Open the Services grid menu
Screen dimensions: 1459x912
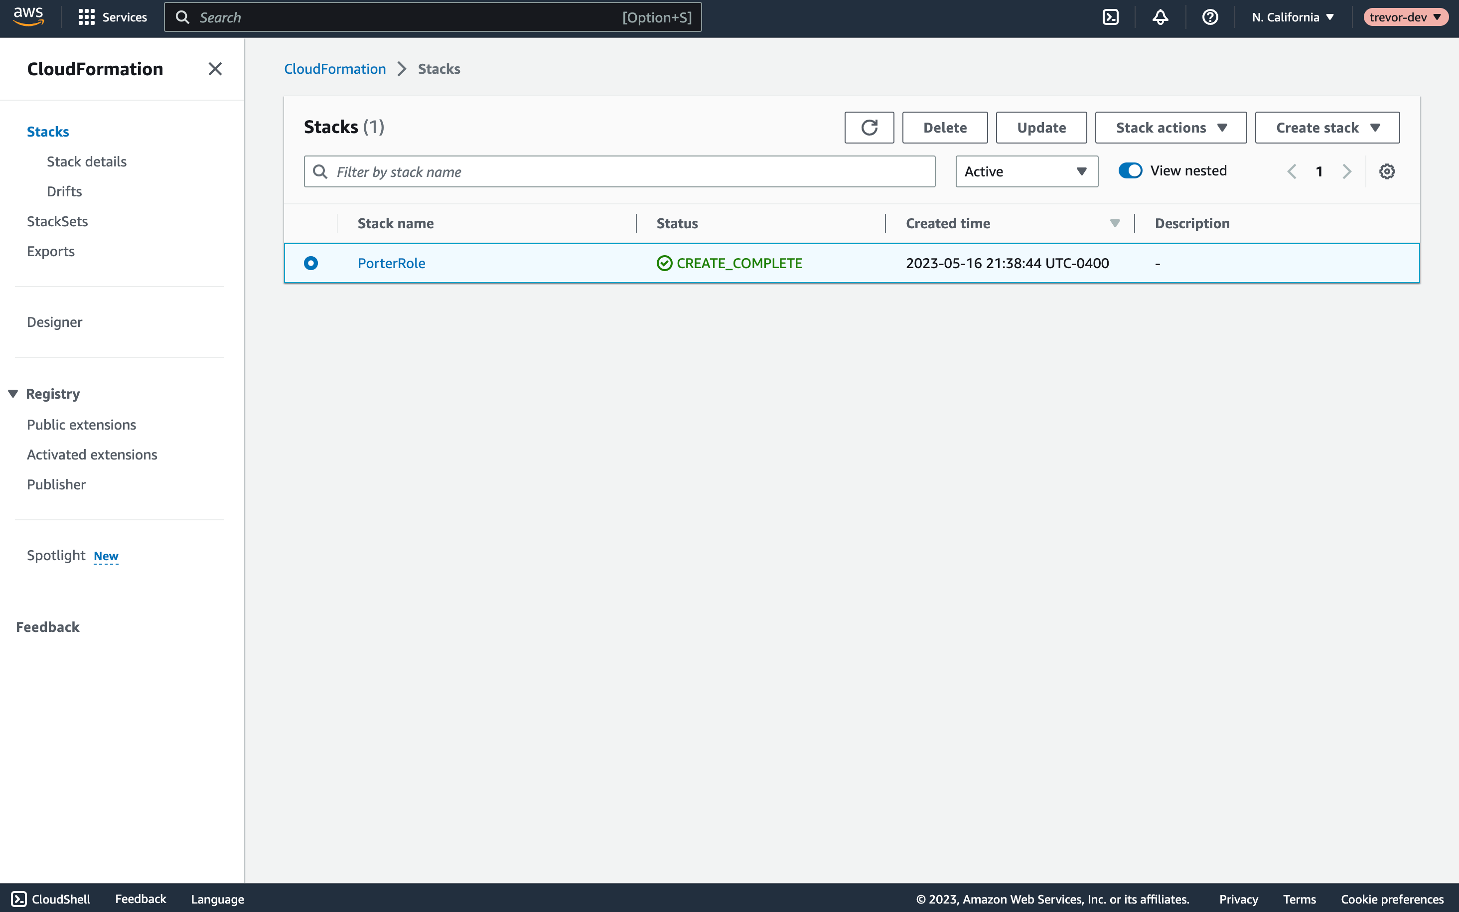tap(87, 17)
